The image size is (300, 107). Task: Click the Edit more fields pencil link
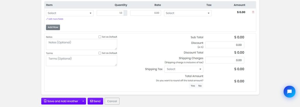pyautogui.click(x=55, y=19)
